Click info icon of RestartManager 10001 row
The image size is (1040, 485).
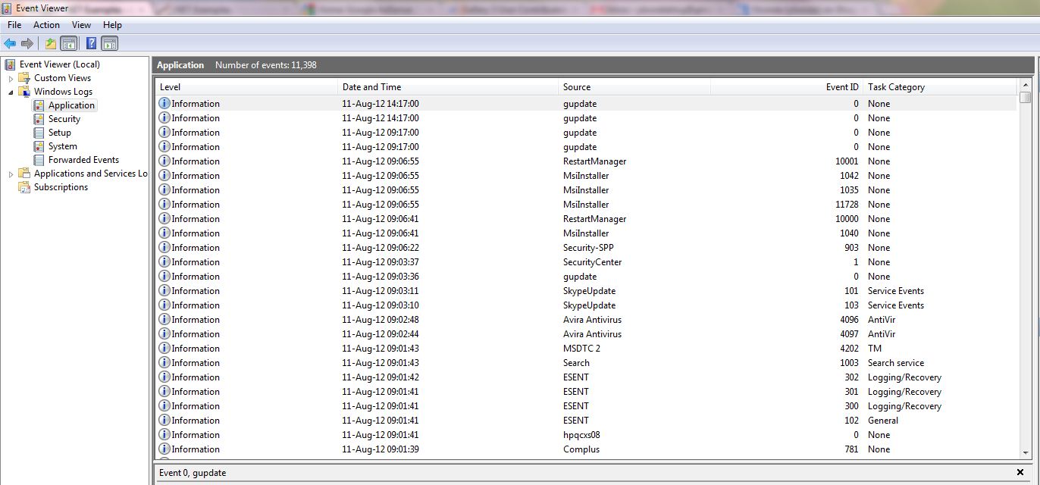click(164, 161)
